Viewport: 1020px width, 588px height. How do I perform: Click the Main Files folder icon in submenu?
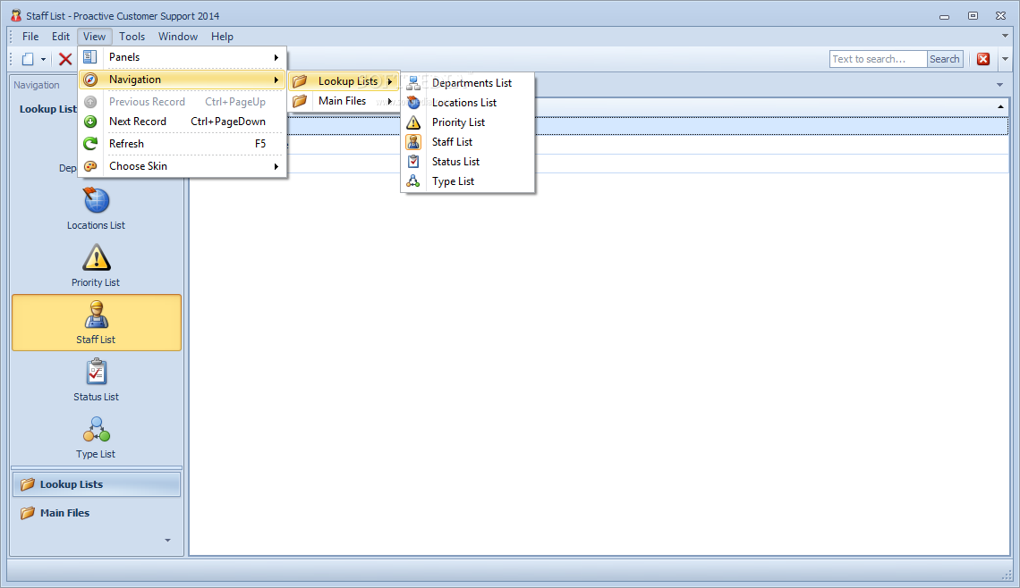pos(299,101)
